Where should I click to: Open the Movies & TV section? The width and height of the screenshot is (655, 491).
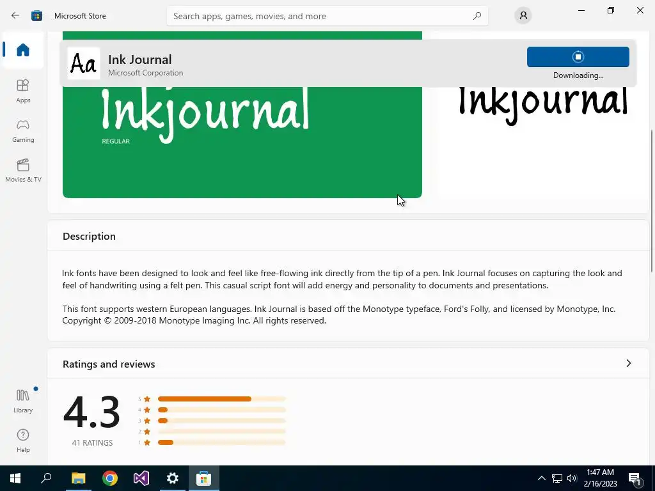(x=23, y=170)
